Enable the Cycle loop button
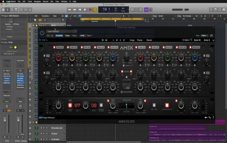 click(x=95, y=10)
